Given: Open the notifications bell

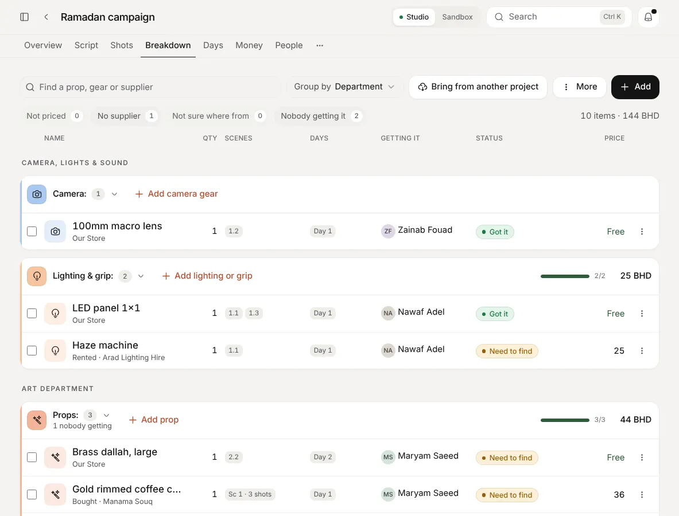Looking at the screenshot, I should pyautogui.click(x=648, y=17).
